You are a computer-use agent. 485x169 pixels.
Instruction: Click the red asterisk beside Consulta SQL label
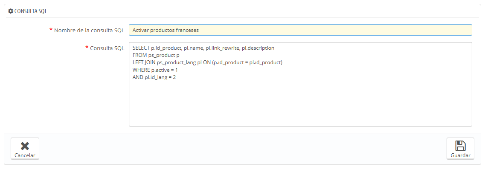(x=87, y=48)
